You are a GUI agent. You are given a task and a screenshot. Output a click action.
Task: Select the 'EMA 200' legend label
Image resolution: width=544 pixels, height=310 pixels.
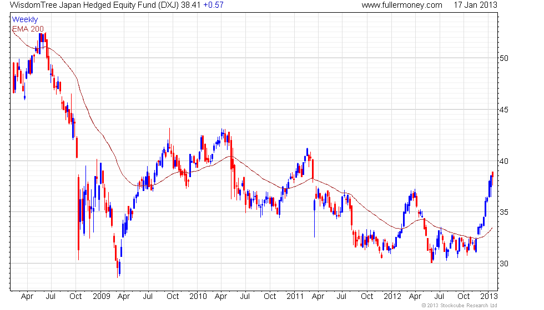[x=28, y=29]
